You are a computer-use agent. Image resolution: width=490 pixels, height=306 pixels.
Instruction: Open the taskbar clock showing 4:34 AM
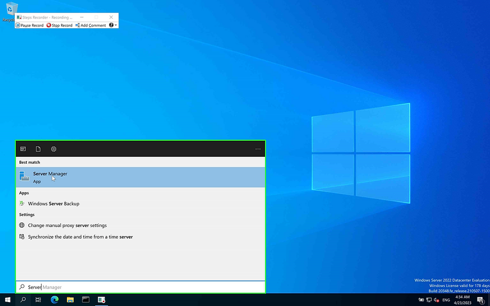(x=462, y=300)
